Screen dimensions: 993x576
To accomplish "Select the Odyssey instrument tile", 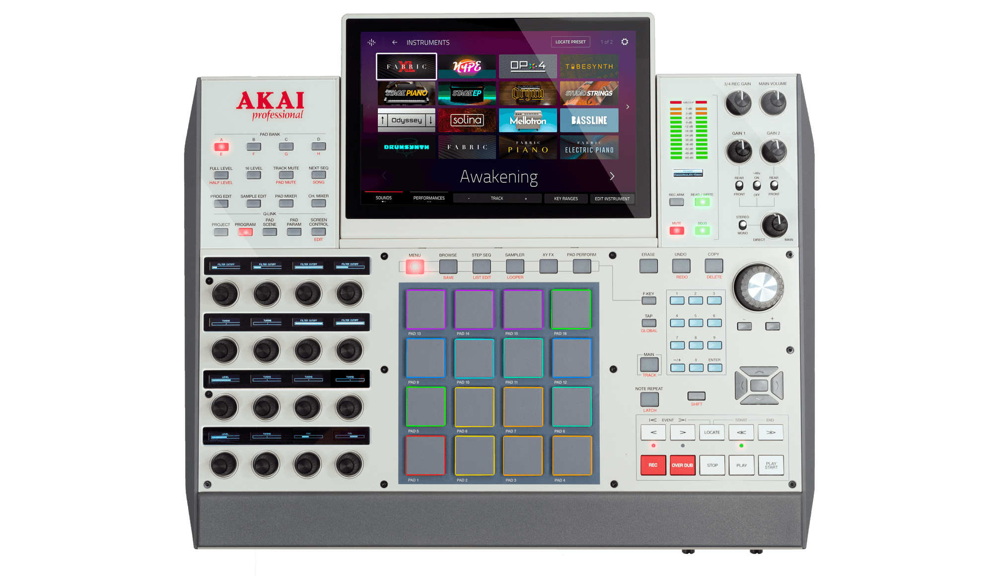I will [406, 120].
